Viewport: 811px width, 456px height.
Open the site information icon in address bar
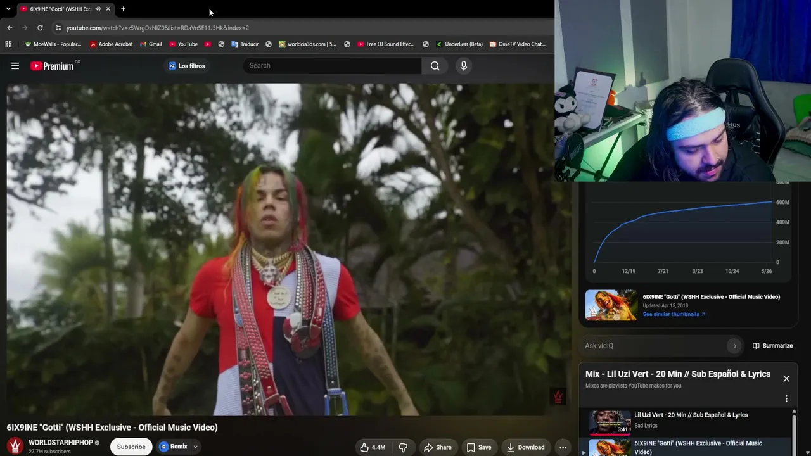point(58,28)
